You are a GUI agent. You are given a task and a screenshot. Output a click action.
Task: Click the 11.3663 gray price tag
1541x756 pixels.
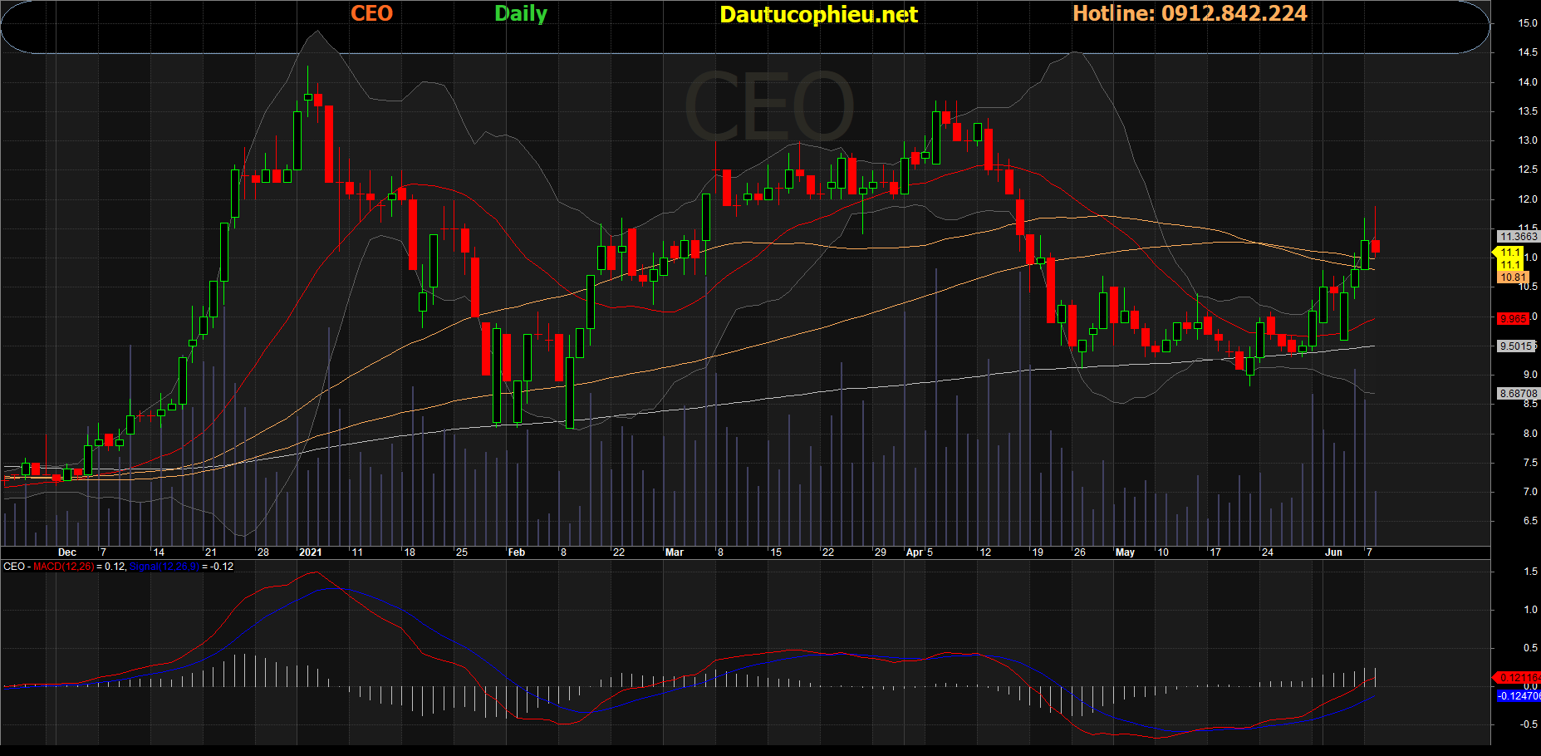click(x=1518, y=237)
